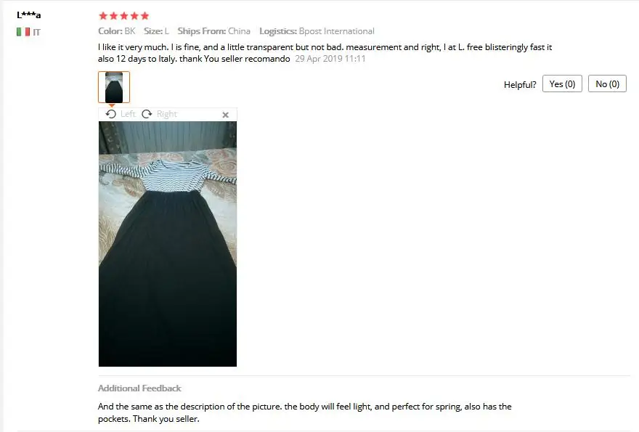Select the small dress photo thumbnail
639x432 pixels.
pyautogui.click(x=114, y=87)
